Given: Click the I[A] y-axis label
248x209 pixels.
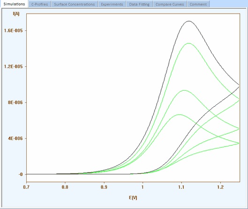Looking at the screenshot, I should pos(16,14).
